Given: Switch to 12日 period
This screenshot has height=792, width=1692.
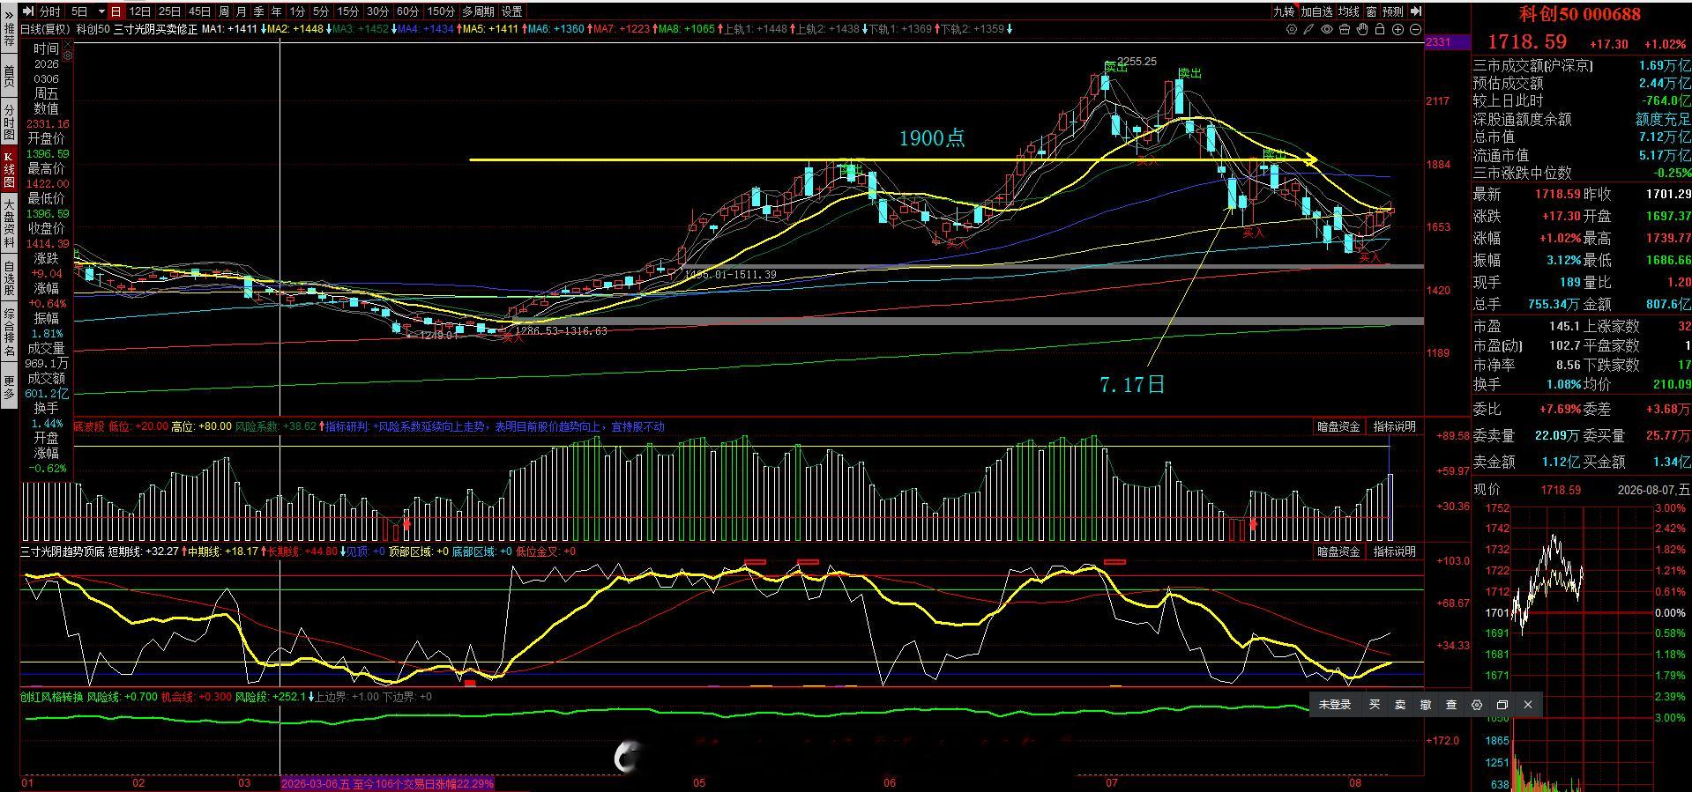Looking at the screenshot, I should click(x=140, y=11).
